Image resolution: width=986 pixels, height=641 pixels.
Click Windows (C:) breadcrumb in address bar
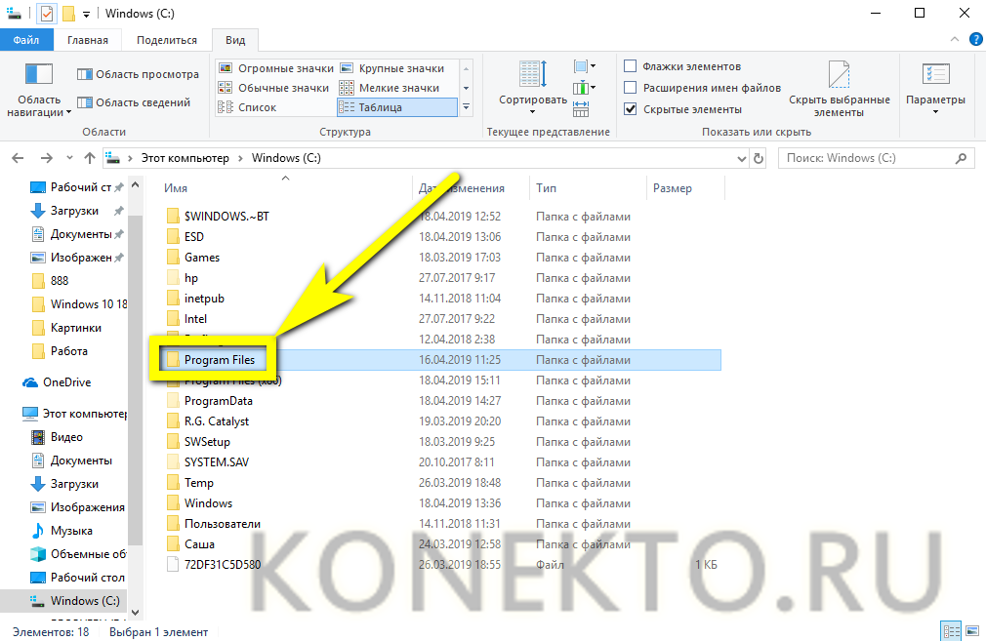click(x=286, y=158)
